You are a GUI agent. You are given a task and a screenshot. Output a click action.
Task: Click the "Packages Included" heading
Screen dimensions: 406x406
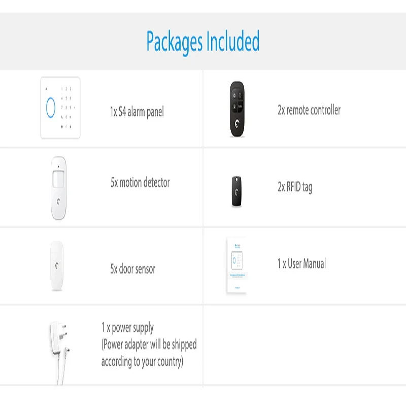point(203,42)
